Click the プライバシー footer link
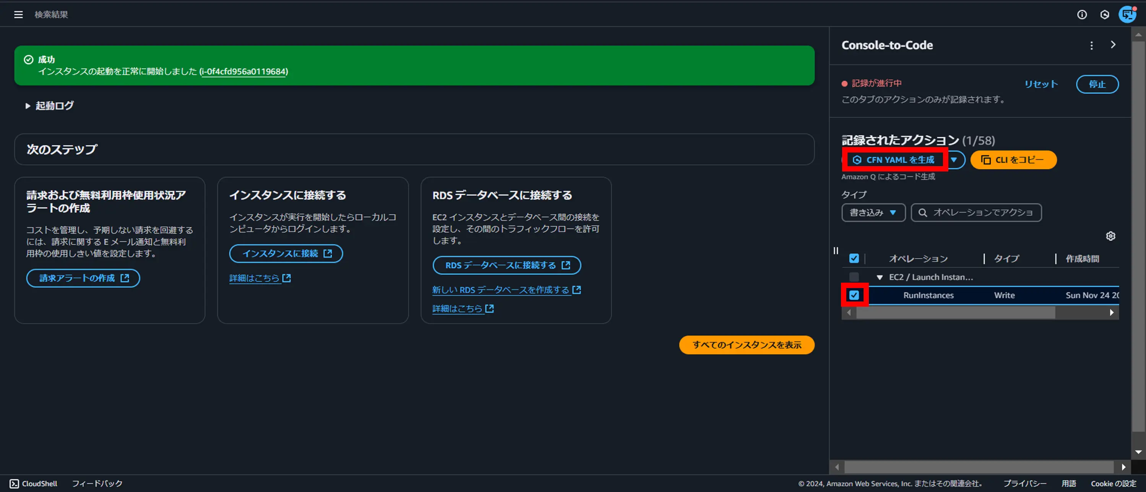This screenshot has width=1146, height=492. click(x=1024, y=484)
